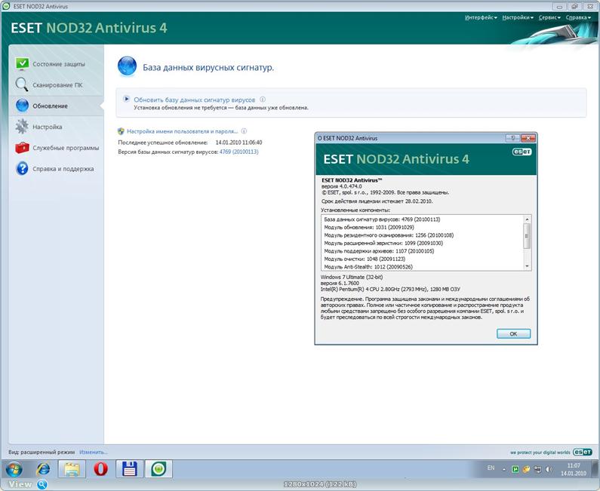The width and height of the screenshot is (600, 491).
Task: Select Модуль Anti-Stealth: 1012 row
Action: [x=368, y=266]
